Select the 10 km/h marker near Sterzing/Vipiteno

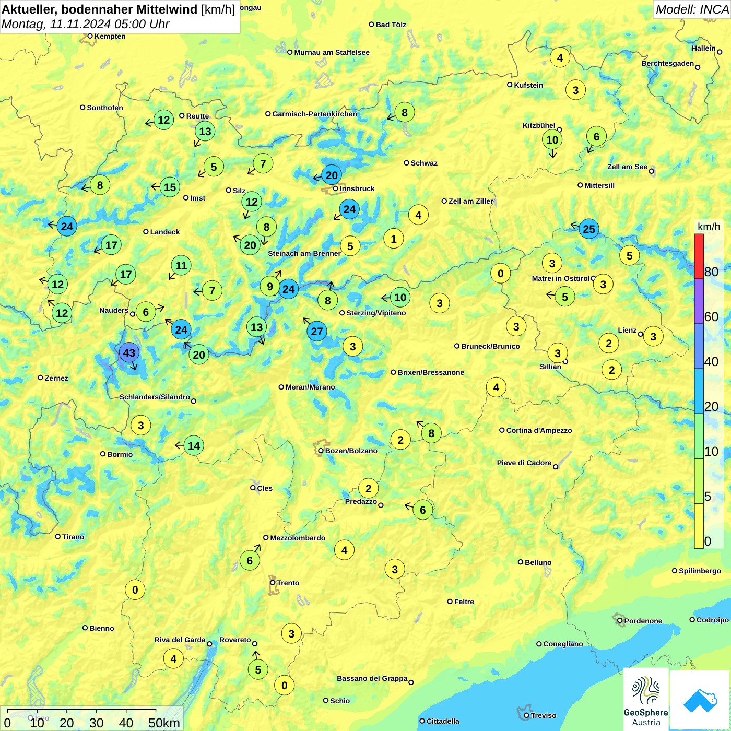point(400,297)
